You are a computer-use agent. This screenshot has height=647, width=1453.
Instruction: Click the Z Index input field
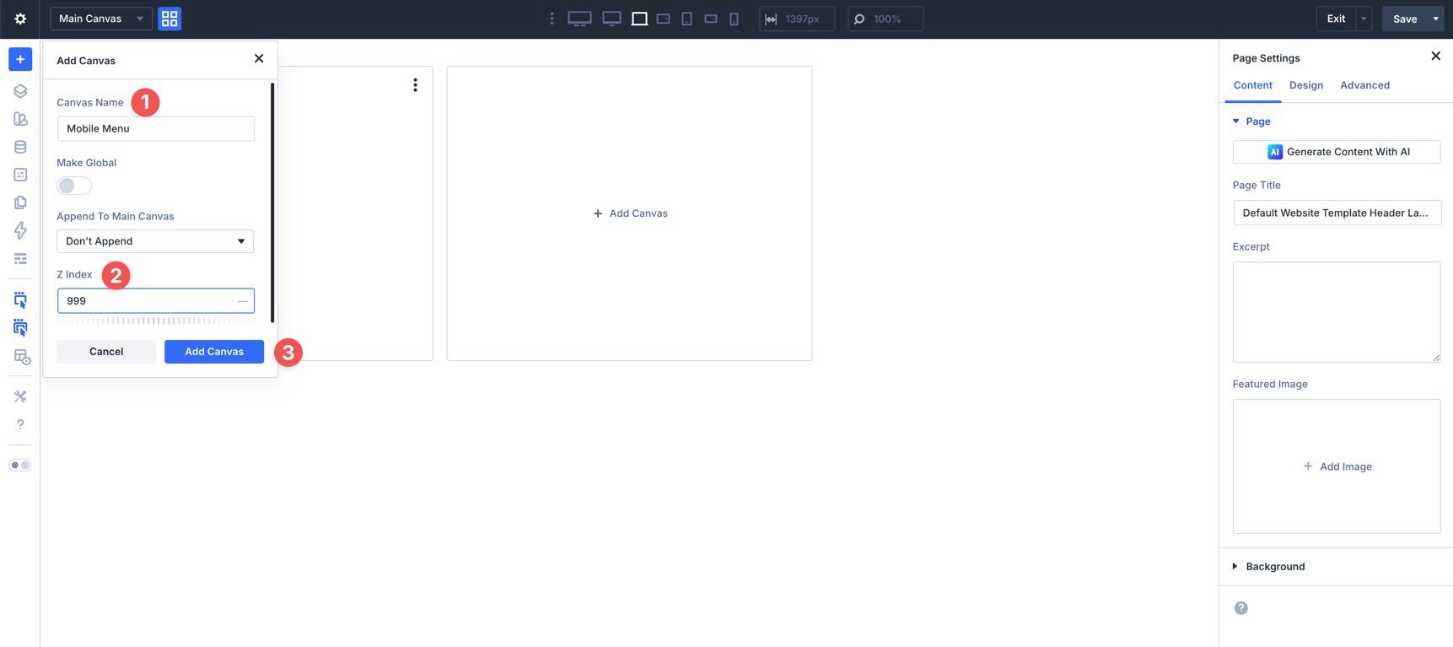pos(155,301)
